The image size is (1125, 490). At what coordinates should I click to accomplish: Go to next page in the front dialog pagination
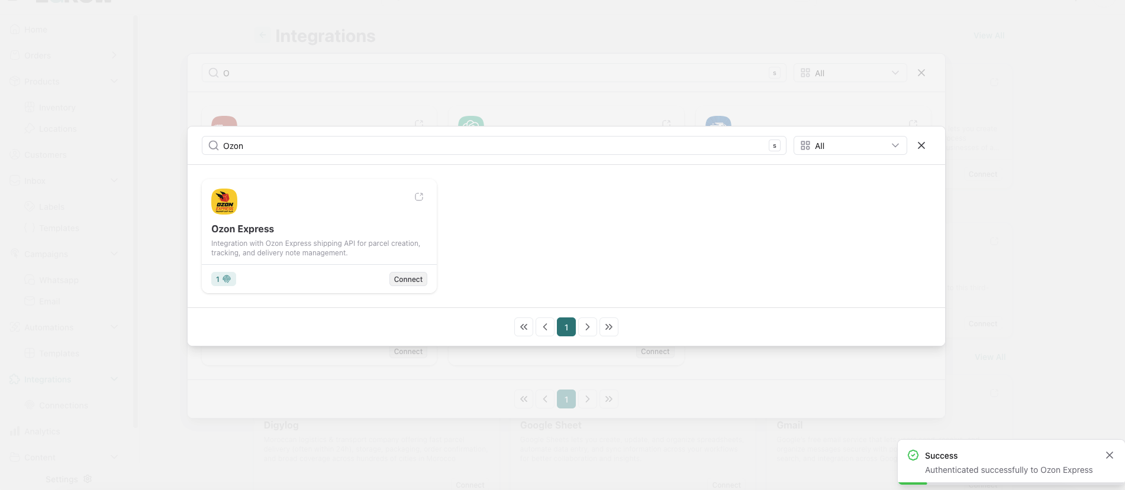point(588,327)
